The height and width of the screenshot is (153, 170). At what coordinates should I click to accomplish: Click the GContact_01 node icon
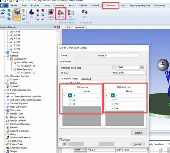coord(12,59)
